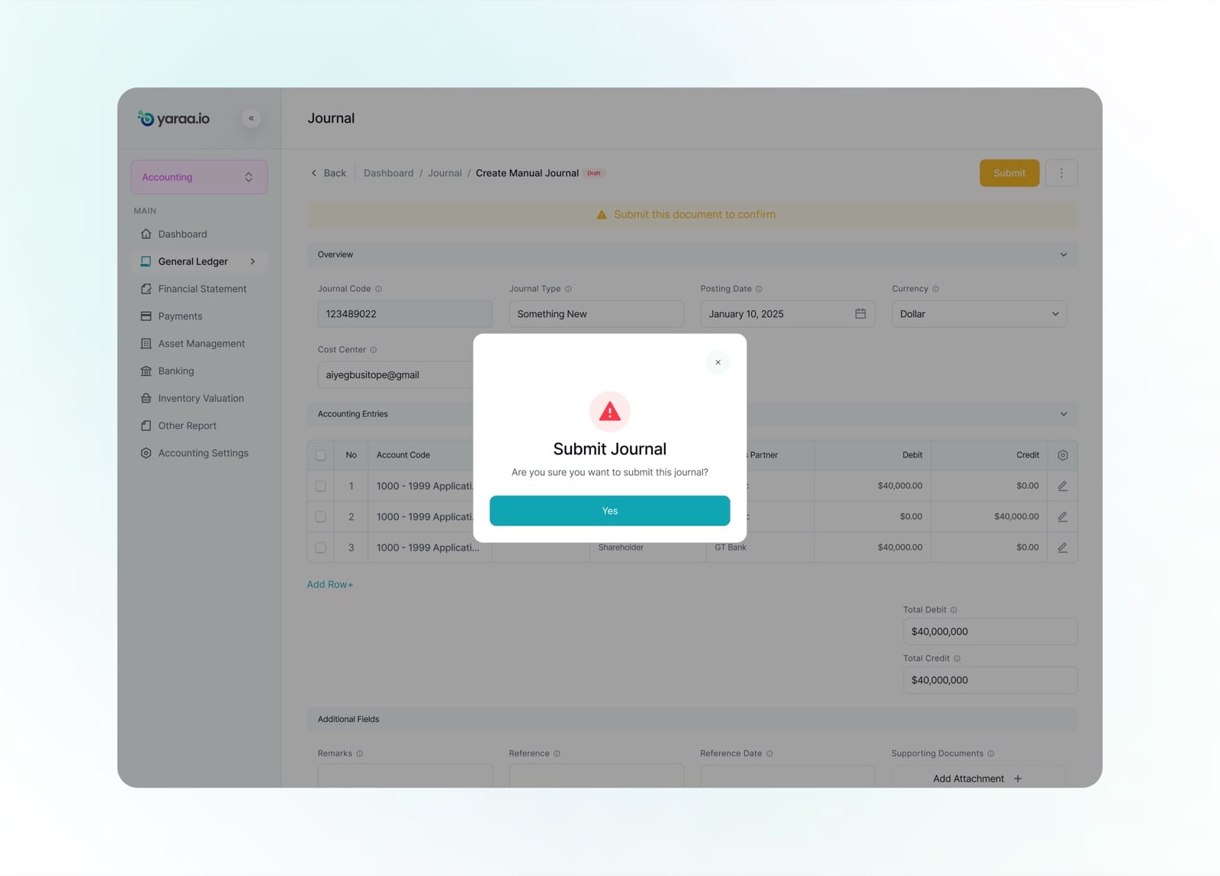Click the Journal Type input field

[x=596, y=313]
